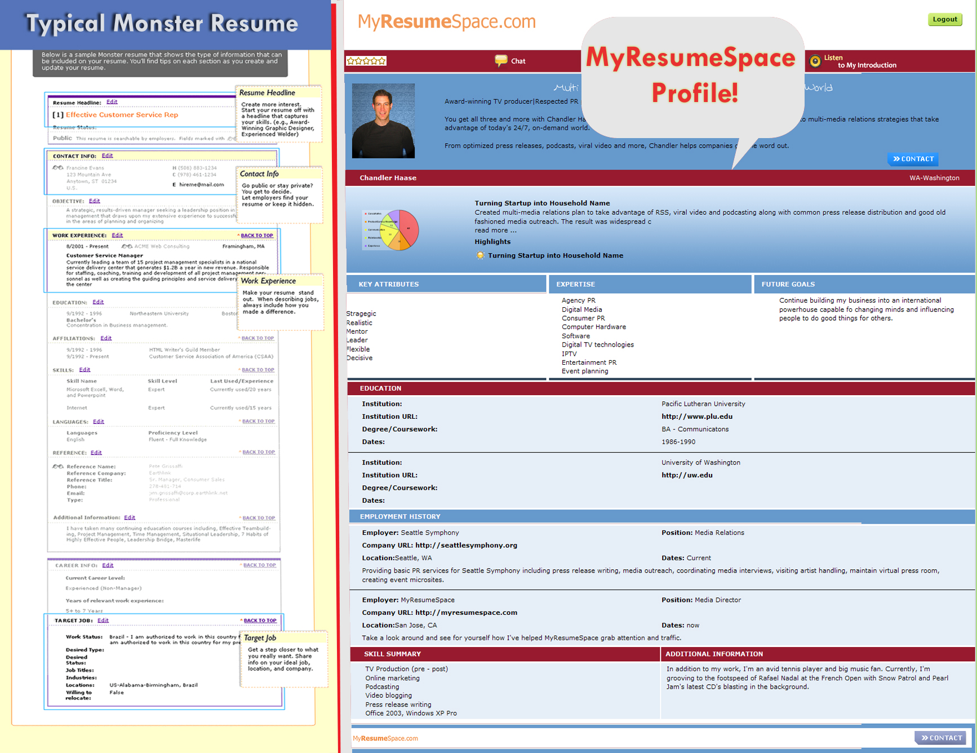Visit the http://www.plu.edu link

(x=697, y=417)
